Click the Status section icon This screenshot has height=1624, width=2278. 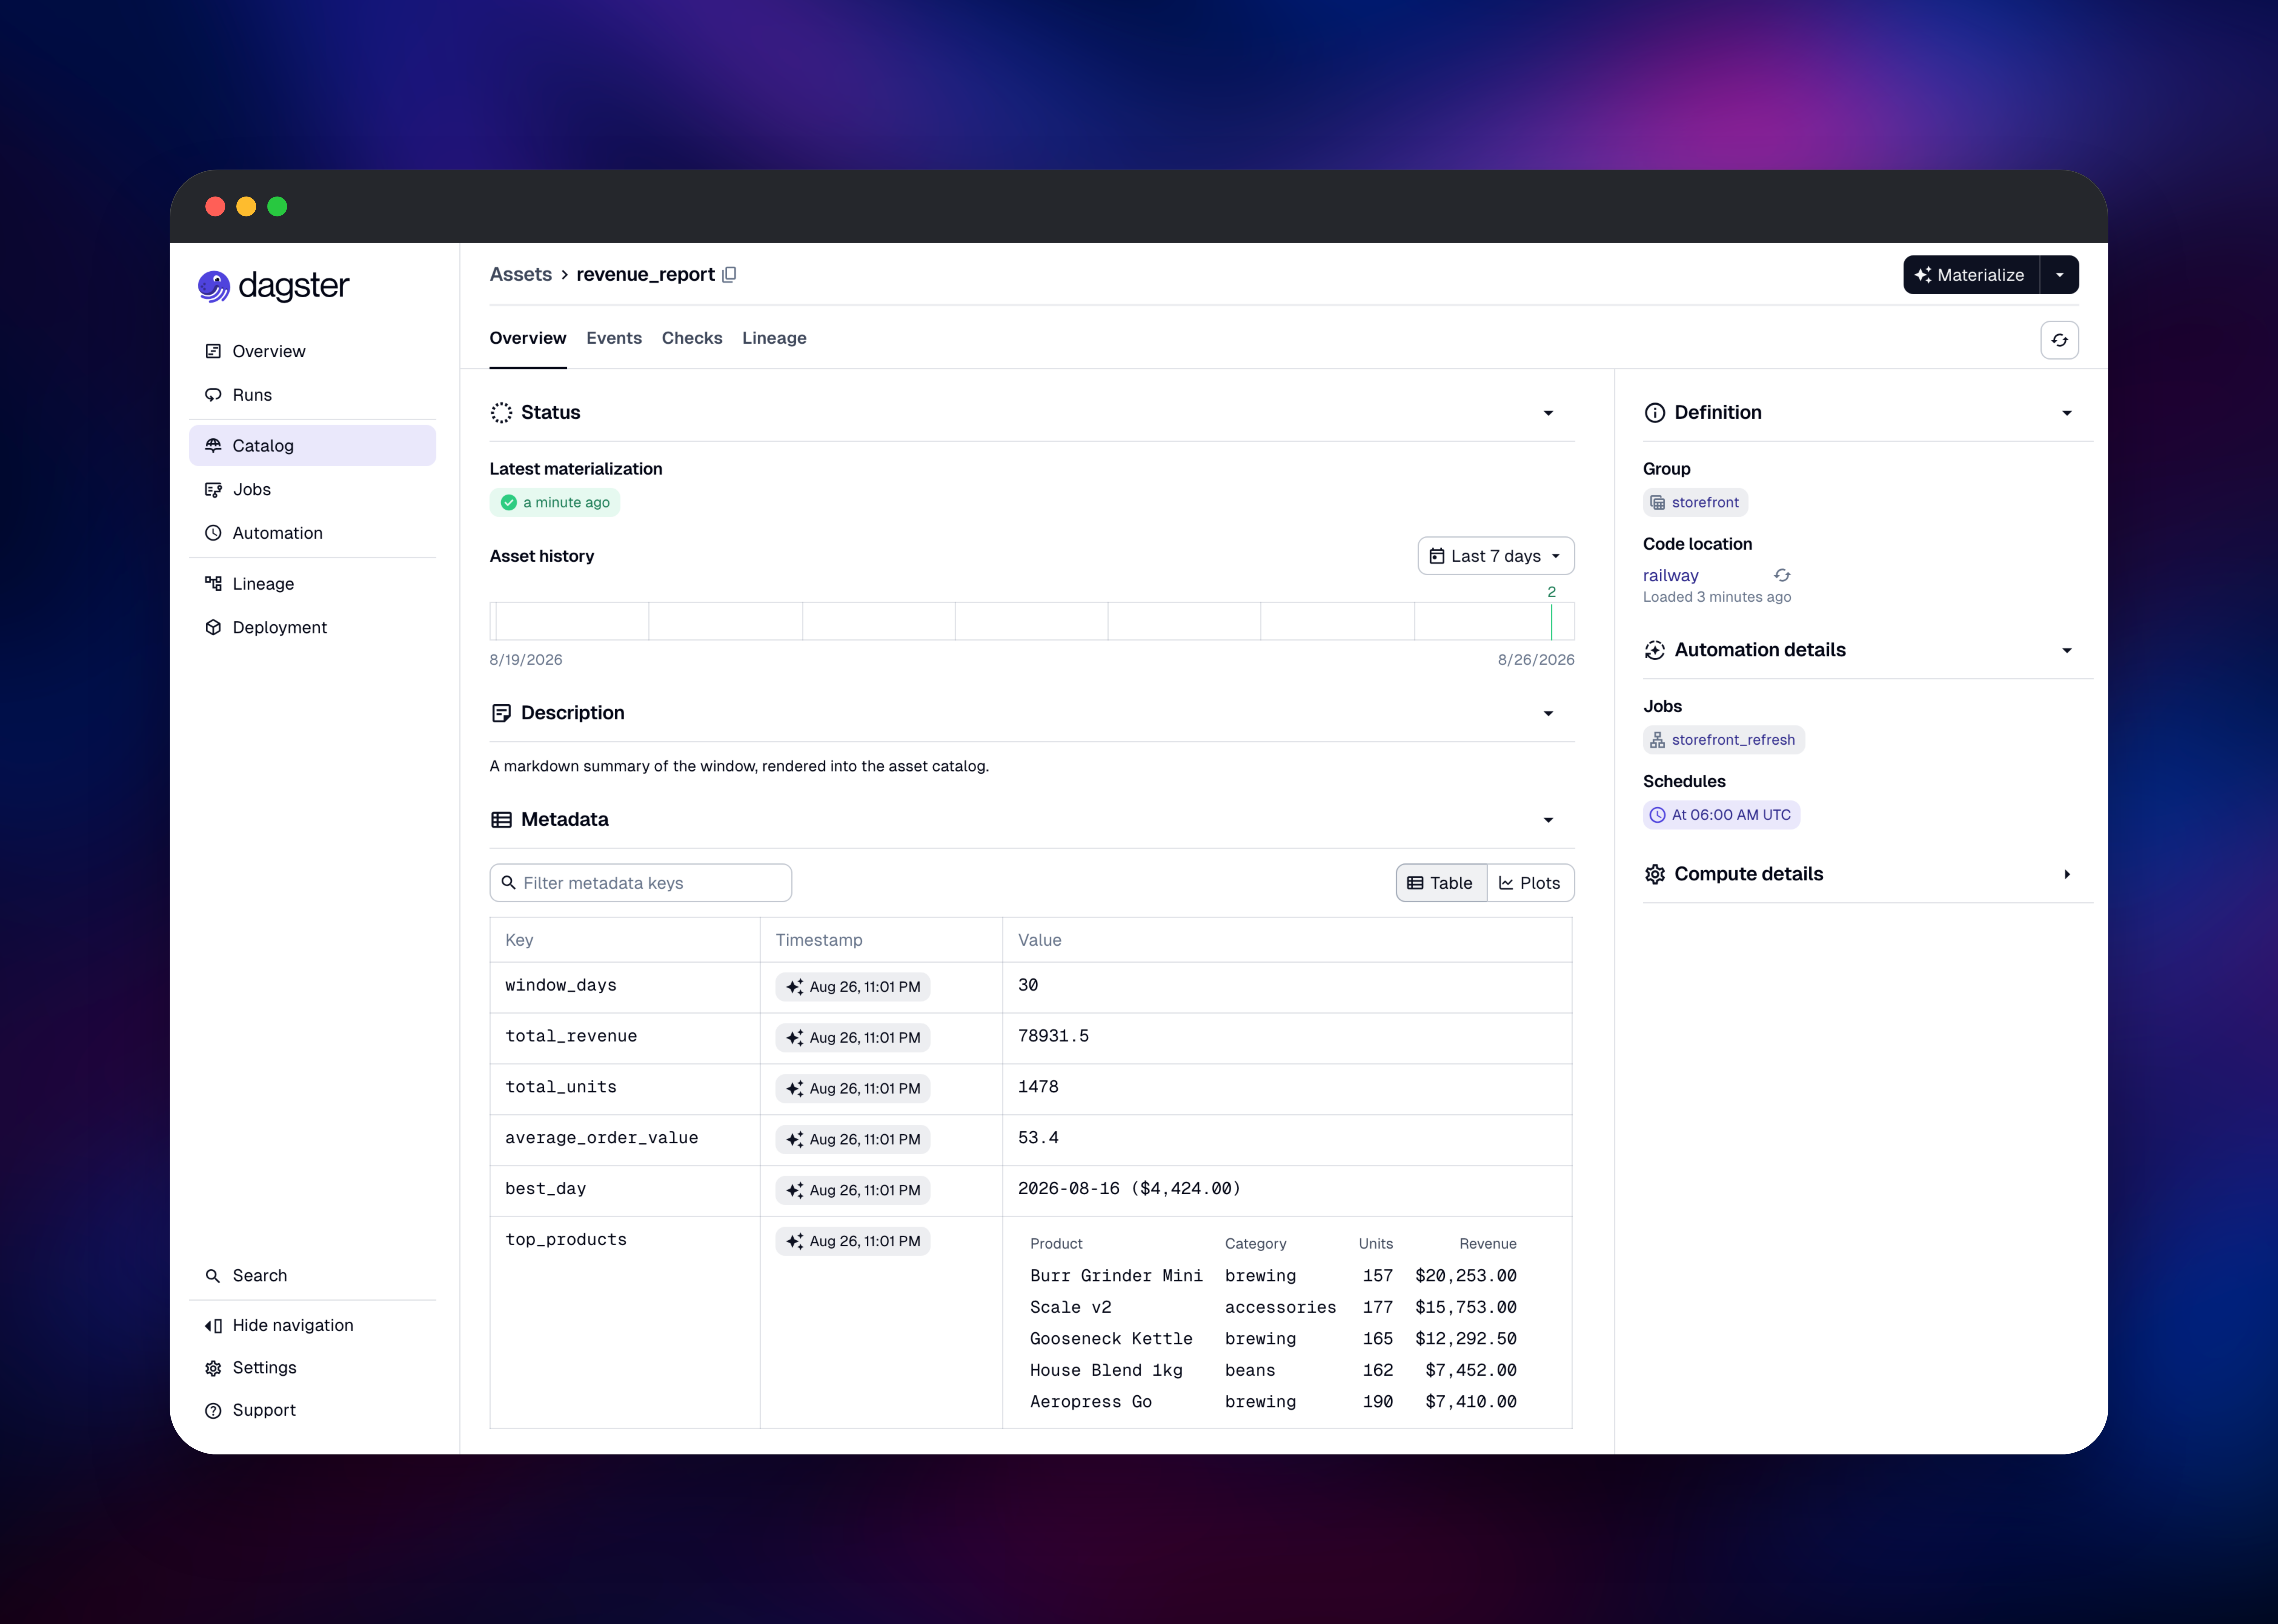coord(501,413)
